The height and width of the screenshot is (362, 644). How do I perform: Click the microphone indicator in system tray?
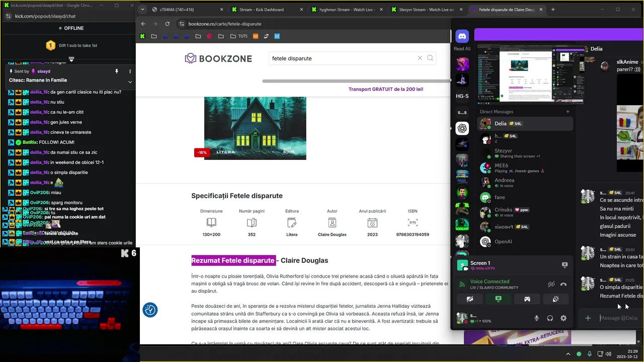[x=589, y=354]
